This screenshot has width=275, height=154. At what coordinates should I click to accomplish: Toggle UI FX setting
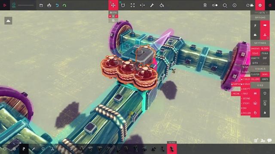(255, 63)
